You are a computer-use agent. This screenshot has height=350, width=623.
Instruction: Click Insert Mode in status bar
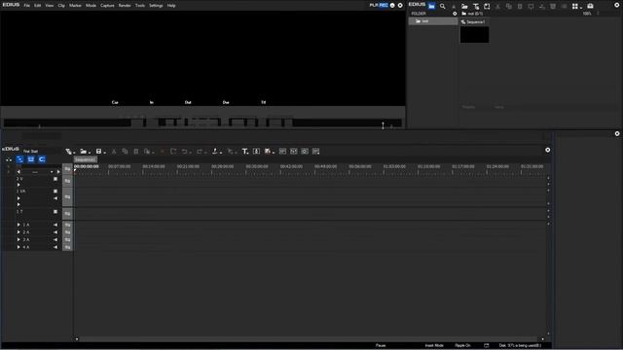pyautogui.click(x=434, y=346)
